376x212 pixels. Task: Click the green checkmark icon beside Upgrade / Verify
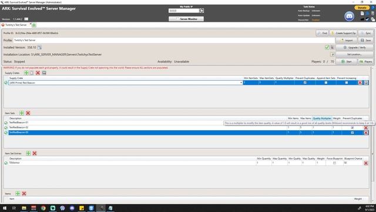click(327, 47)
